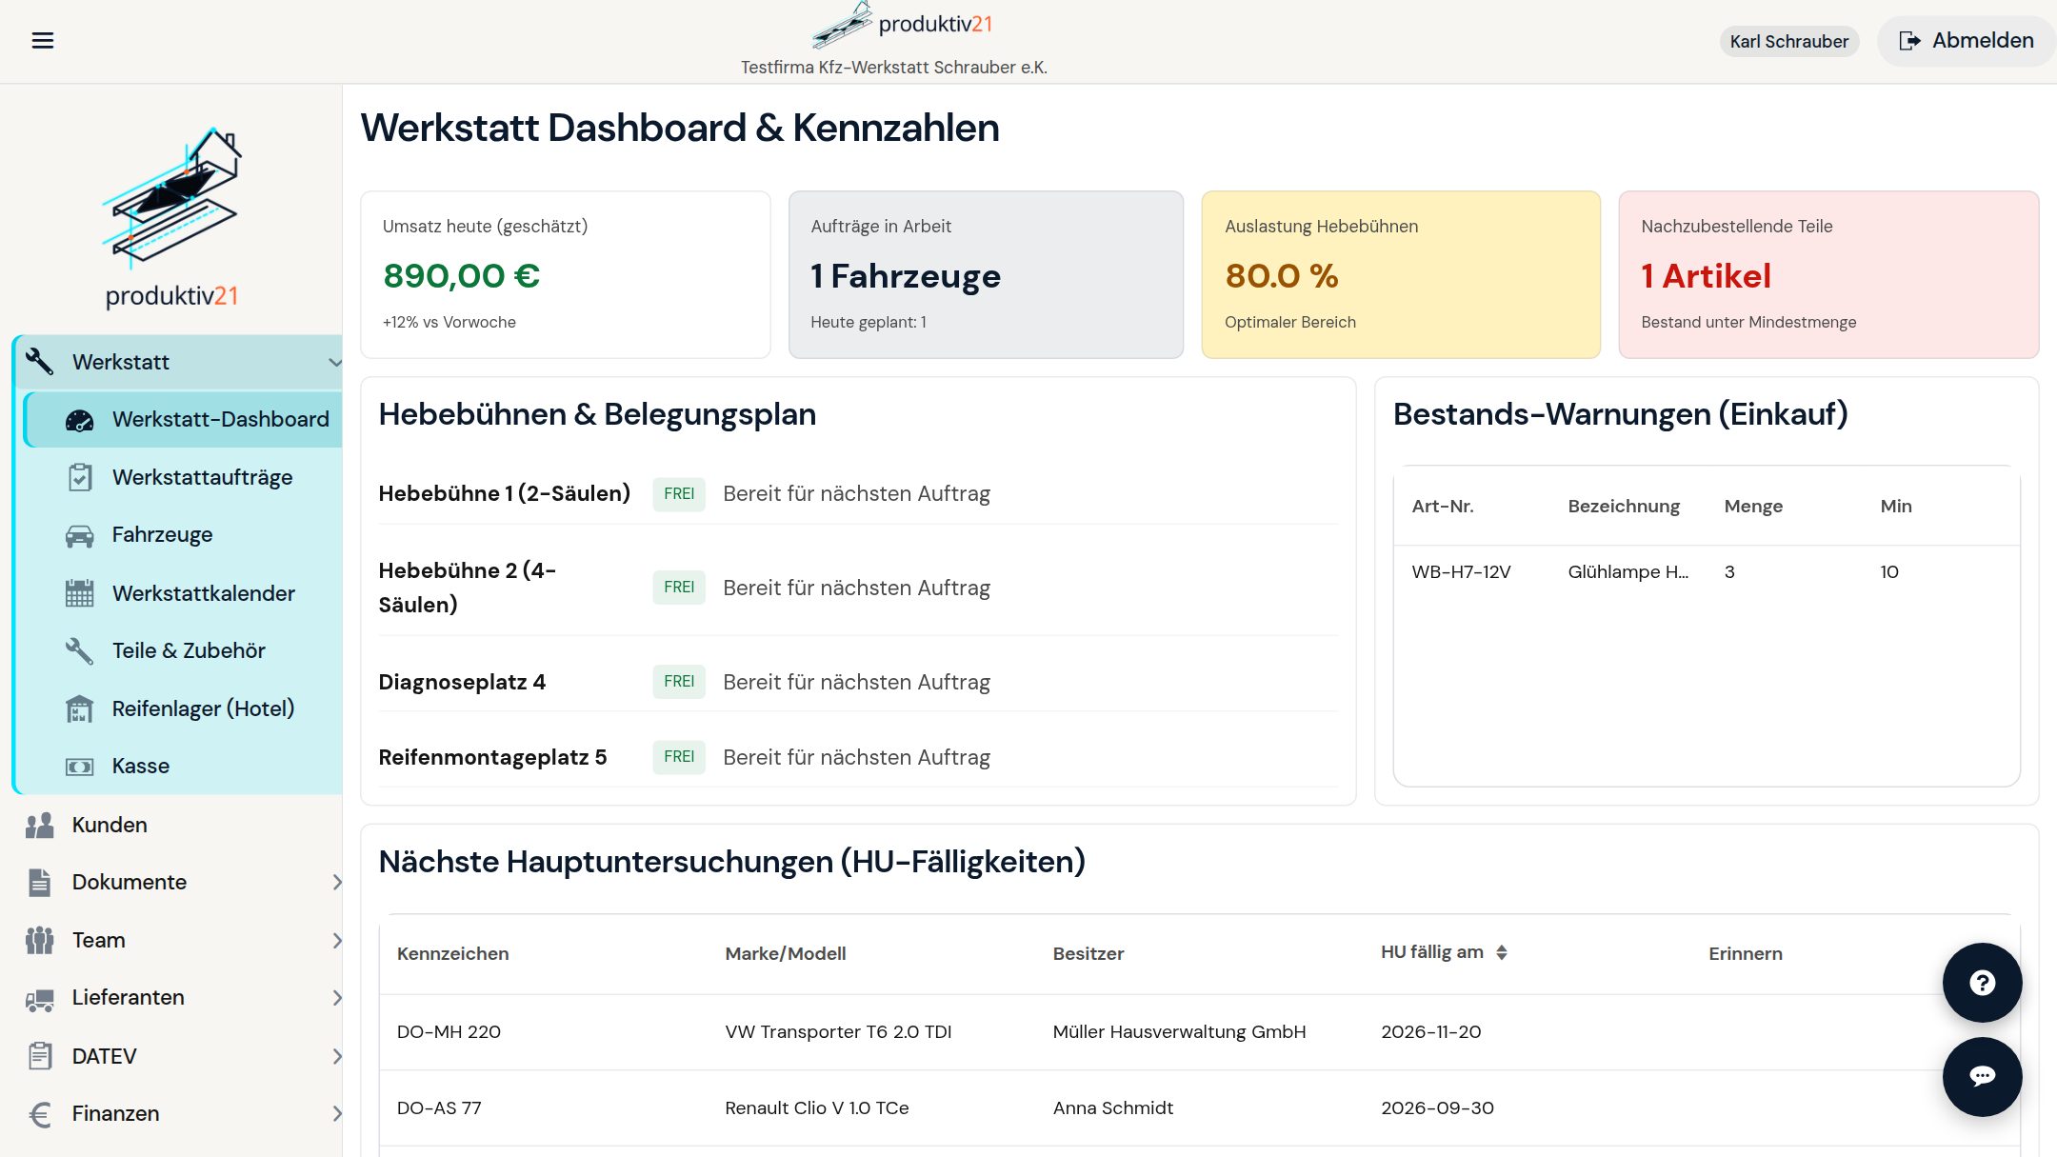
Task: Click the Werkstattkalender calendar icon
Action: pos(79,593)
